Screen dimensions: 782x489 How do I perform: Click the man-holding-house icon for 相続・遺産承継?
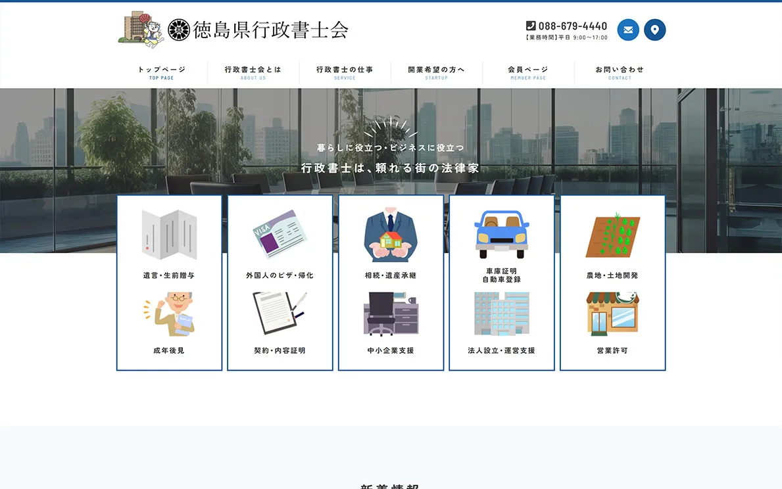coord(391,235)
